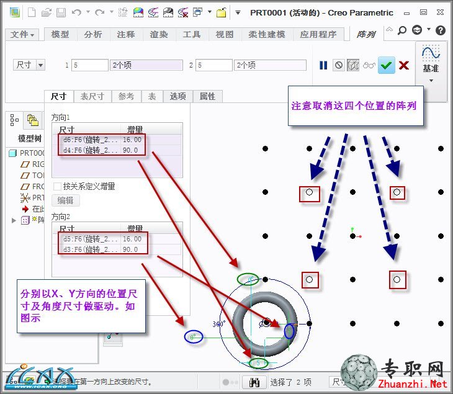Screen dimensions: 453x394
Task: Open the quick access toolbar customize arrow
Action: pyautogui.click(x=238, y=12)
